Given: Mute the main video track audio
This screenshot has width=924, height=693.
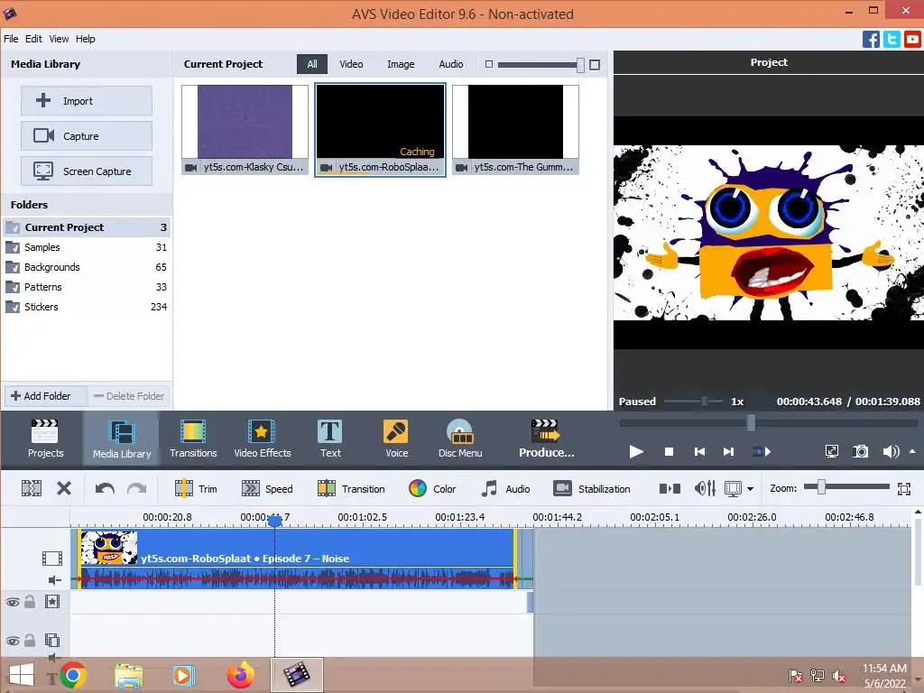Looking at the screenshot, I should (54, 580).
